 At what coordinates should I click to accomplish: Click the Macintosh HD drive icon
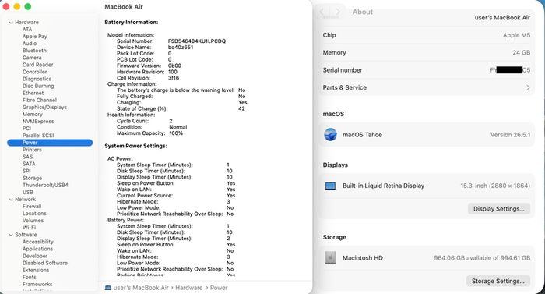pos(330,258)
